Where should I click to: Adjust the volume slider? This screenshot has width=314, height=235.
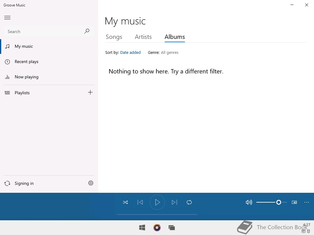(272, 203)
